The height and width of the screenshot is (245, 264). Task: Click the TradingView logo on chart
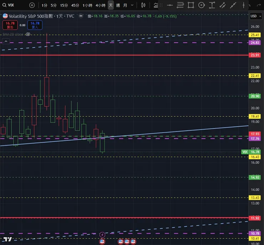point(7,239)
